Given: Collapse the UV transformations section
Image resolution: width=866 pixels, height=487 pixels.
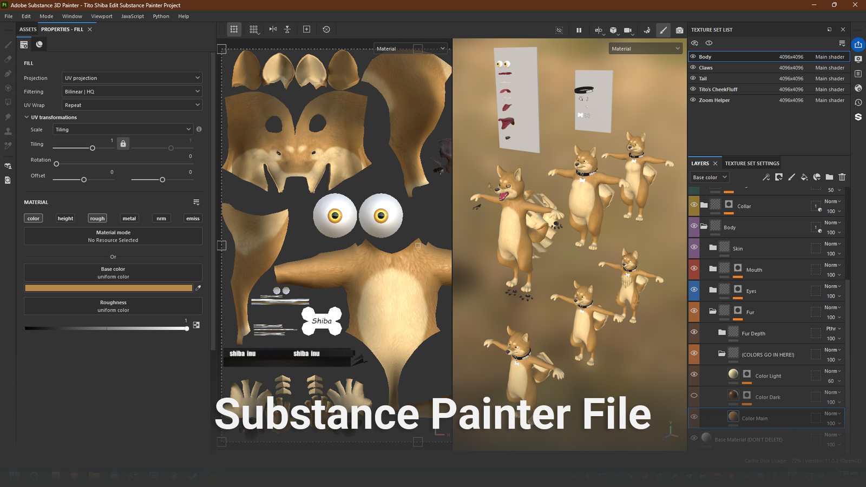Looking at the screenshot, I should point(27,117).
